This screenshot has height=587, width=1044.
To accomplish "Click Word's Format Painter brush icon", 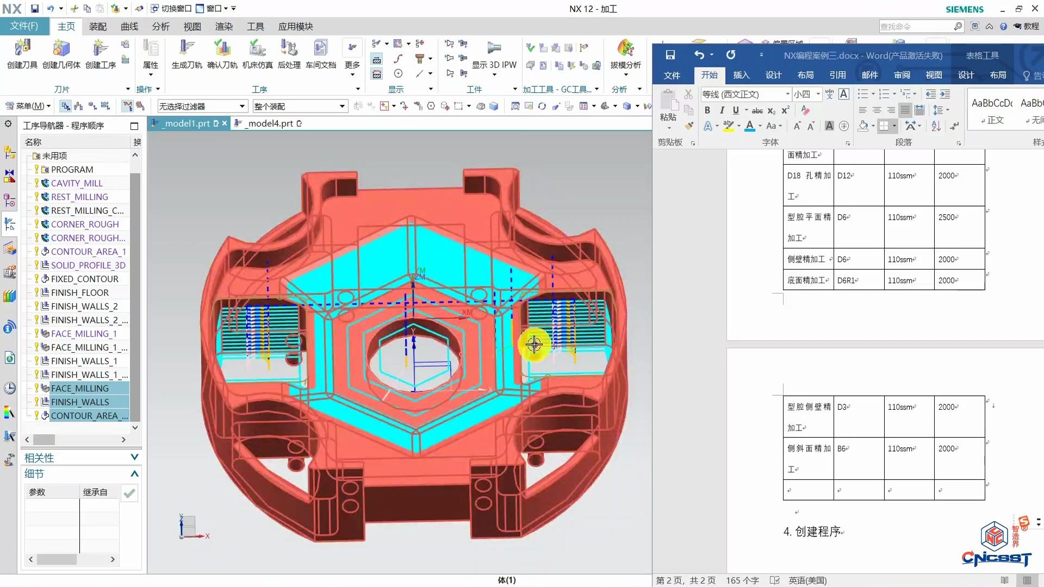I will pyautogui.click(x=689, y=126).
